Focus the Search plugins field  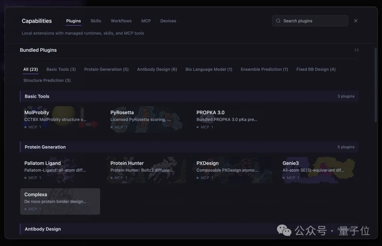tap(310, 21)
